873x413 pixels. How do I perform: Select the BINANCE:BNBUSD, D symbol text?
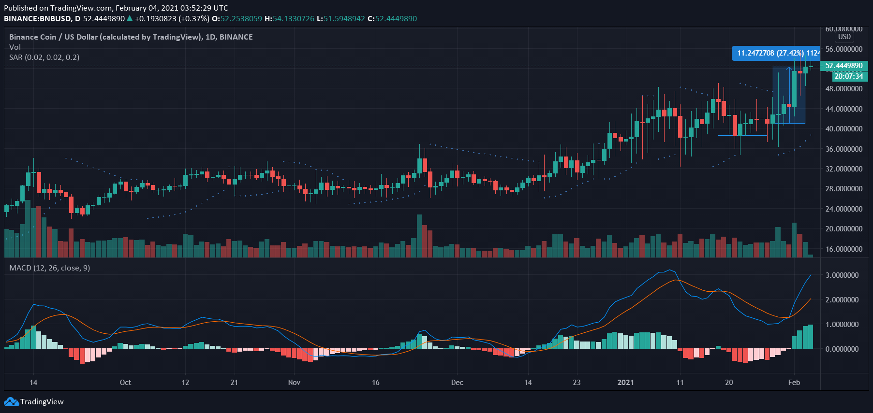click(x=42, y=19)
